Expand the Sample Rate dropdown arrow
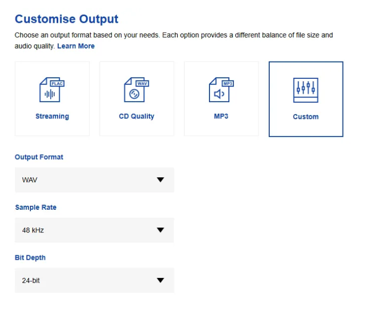This screenshot has height=326, width=375. (x=160, y=230)
